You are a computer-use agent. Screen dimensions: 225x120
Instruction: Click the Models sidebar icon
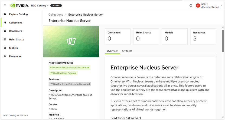coord(5,48)
